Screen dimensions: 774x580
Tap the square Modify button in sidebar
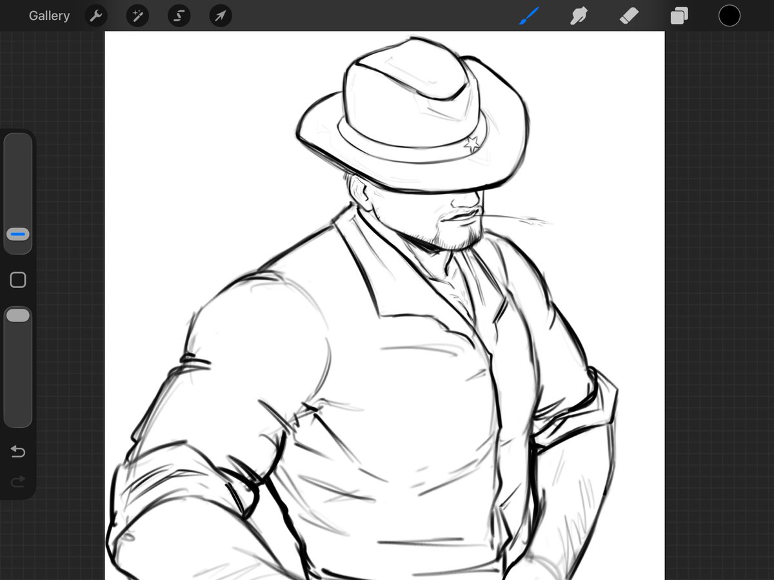(18, 280)
